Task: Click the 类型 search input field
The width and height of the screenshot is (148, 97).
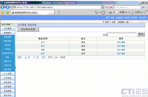Action: click(122, 35)
